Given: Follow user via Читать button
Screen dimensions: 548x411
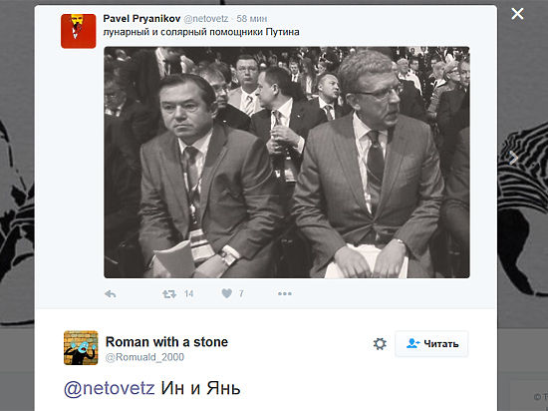Looking at the screenshot, I should pos(431,344).
